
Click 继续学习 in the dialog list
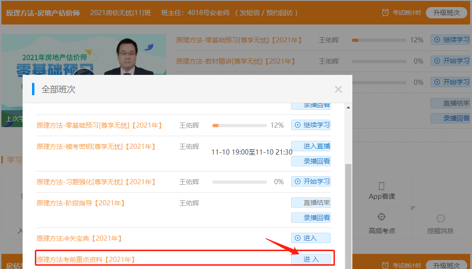(x=311, y=125)
